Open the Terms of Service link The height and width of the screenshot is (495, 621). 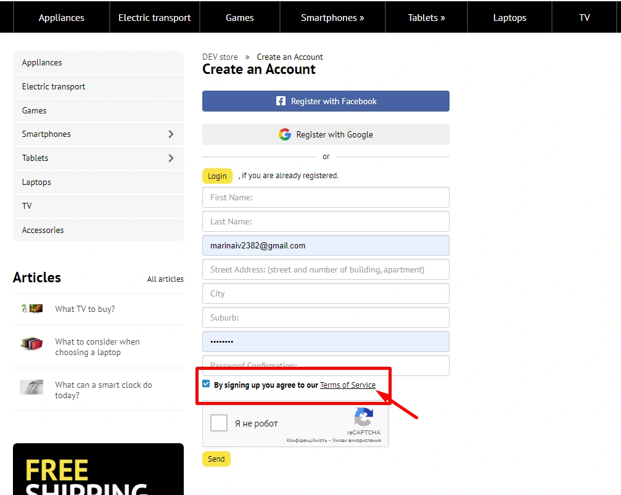(x=347, y=385)
